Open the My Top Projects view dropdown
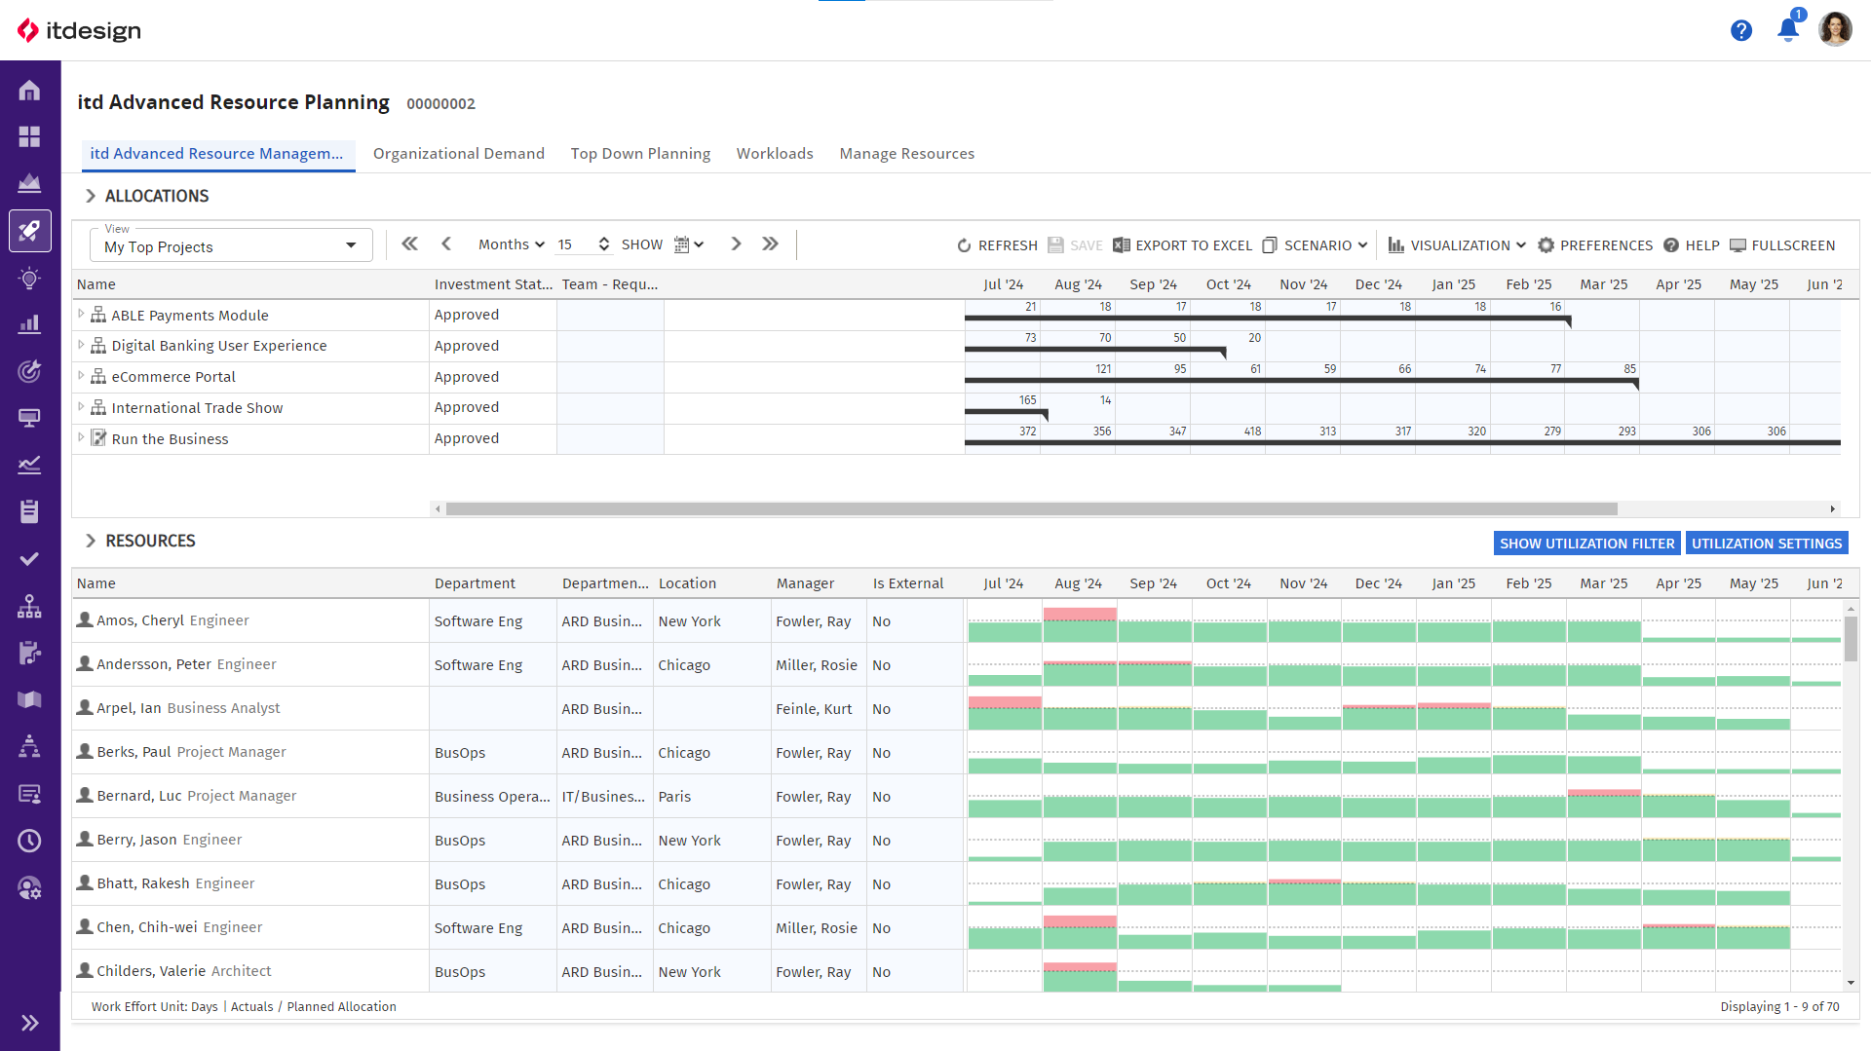 [x=231, y=245]
